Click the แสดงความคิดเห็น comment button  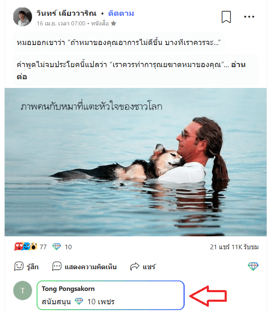91,267
